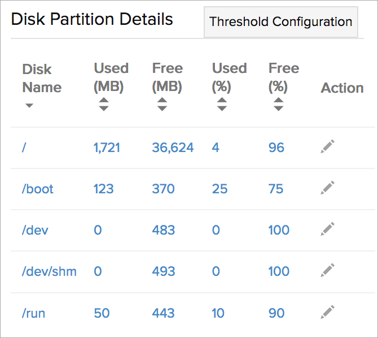Click the pencil icon in the /dev row

click(x=328, y=229)
